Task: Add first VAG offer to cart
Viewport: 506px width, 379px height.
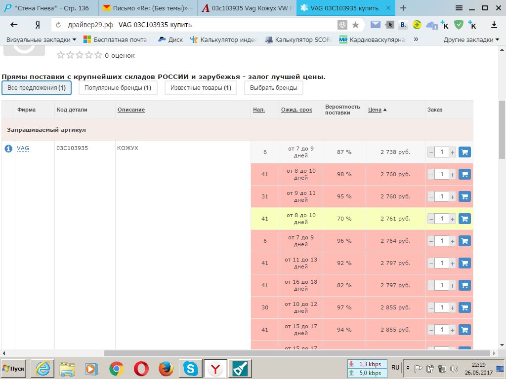Action: tap(464, 152)
